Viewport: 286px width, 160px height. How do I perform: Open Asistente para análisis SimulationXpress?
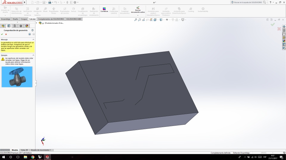(153, 12)
